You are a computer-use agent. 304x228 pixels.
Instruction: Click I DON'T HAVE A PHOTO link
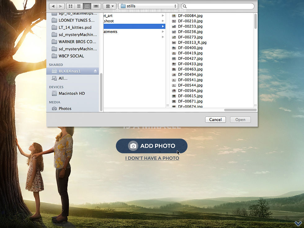(x=152, y=158)
